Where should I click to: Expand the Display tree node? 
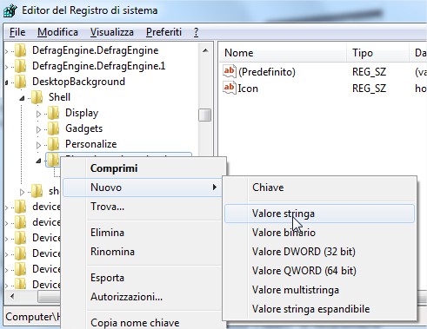tap(38, 114)
